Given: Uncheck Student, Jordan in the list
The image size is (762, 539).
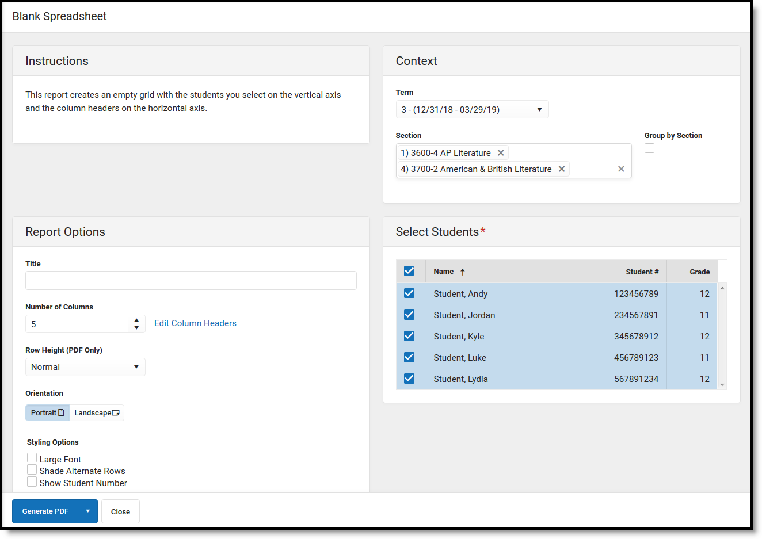Looking at the screenshot, I should point(409,315).
